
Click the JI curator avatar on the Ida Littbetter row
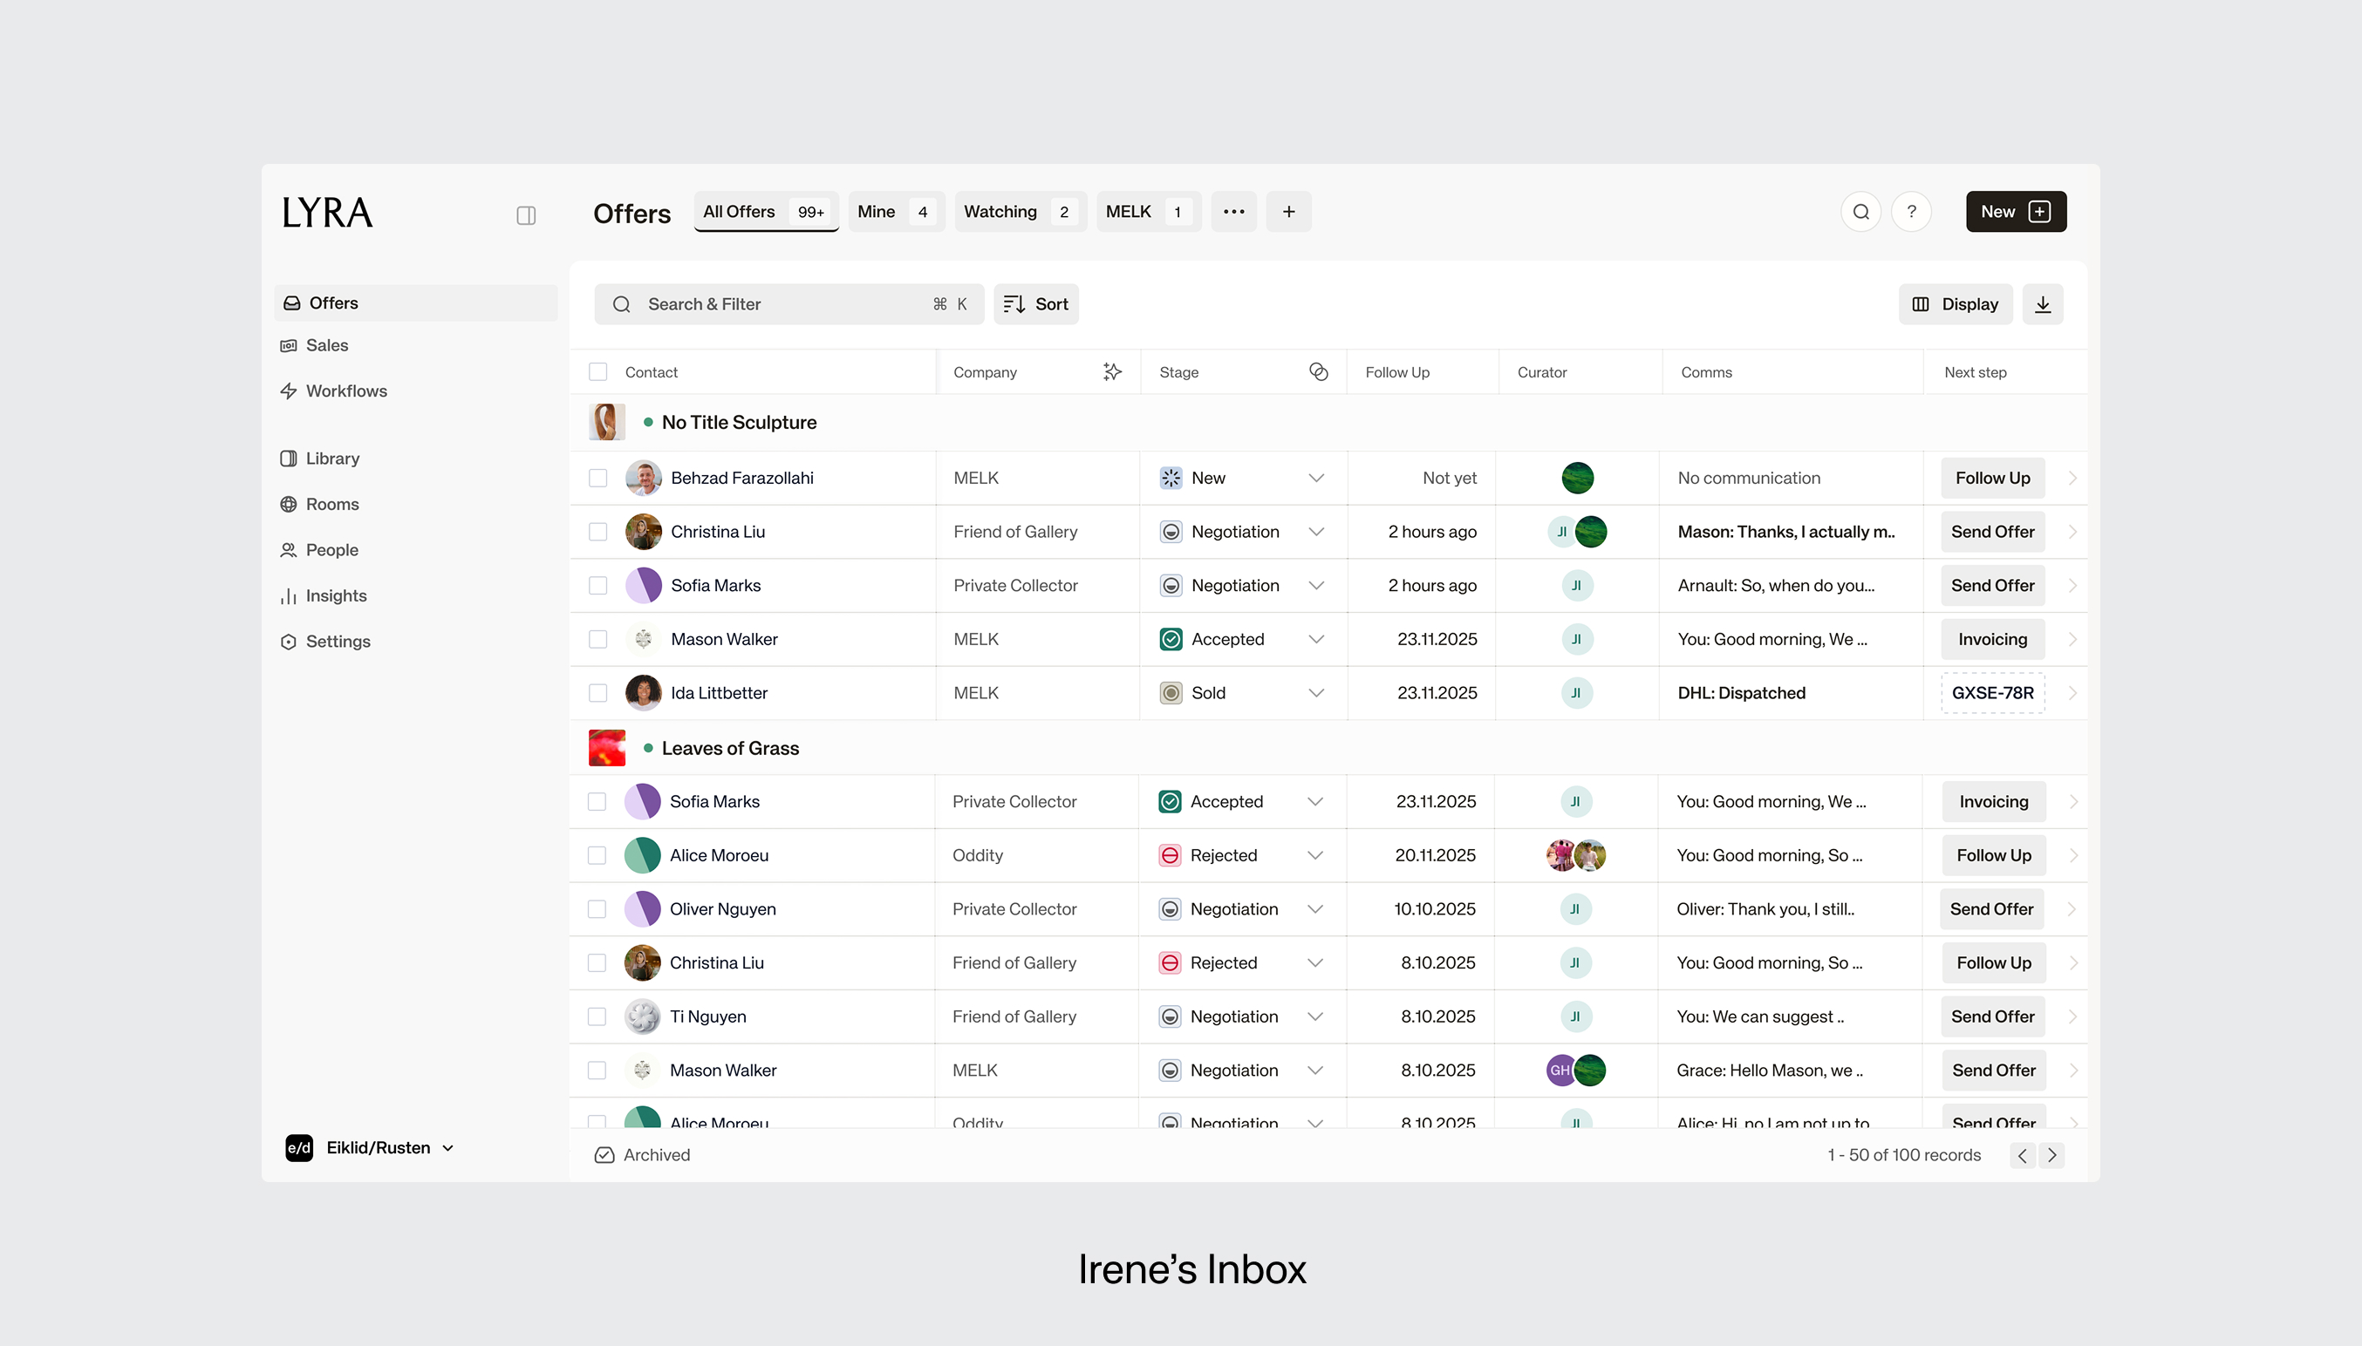[x=1577, y=692]
